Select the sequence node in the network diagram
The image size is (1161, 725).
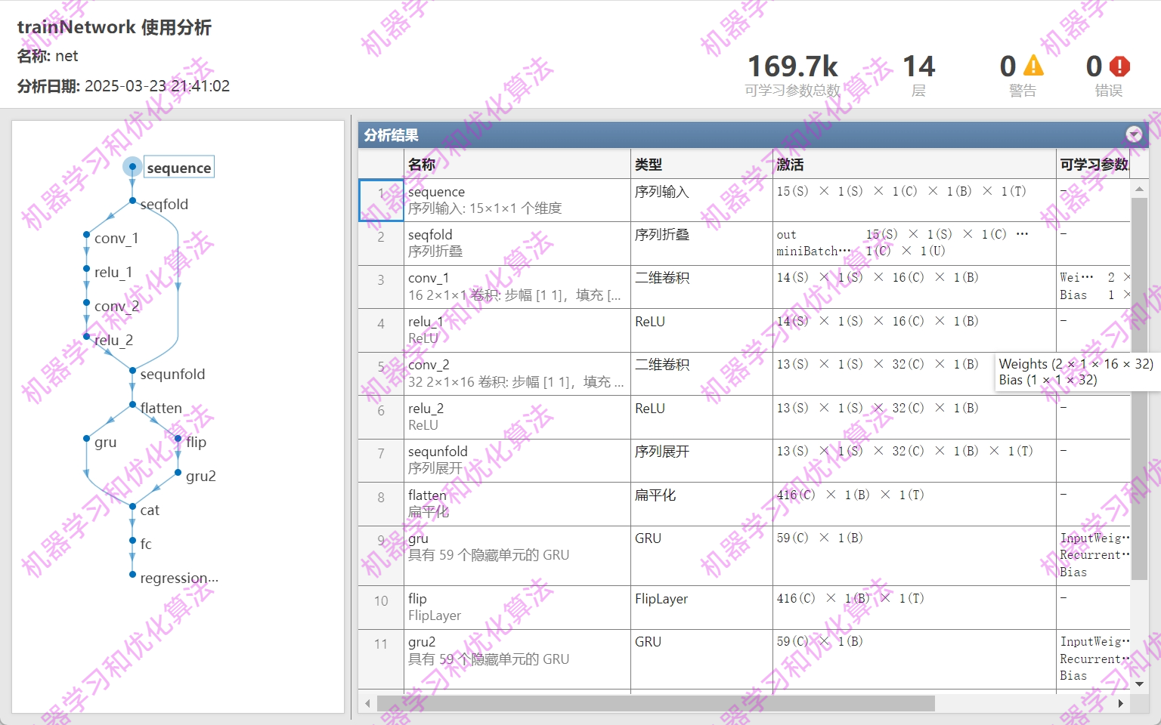point(178,167)
